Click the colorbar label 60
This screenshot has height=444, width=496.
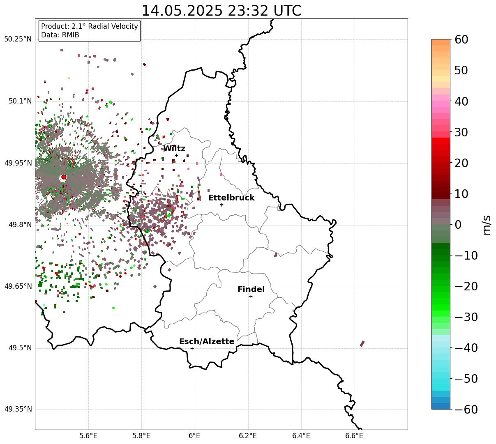(461, 40)
